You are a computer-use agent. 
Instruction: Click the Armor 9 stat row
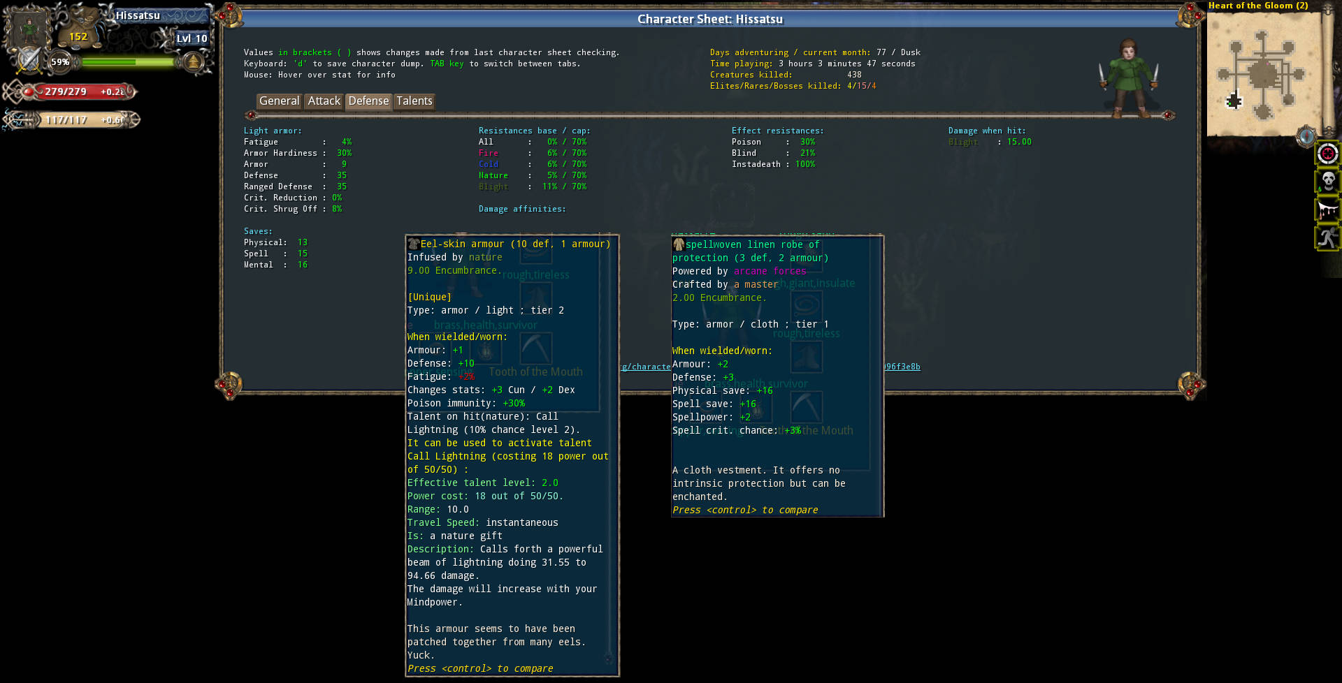(295, 164)
